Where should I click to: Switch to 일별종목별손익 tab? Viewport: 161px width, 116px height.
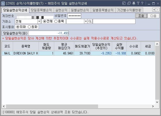pyautogui.click(x=103, y=10)
